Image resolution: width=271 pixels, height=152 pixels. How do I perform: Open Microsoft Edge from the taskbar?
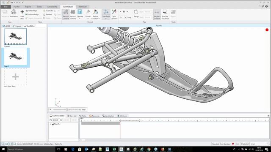pos(73,149)
